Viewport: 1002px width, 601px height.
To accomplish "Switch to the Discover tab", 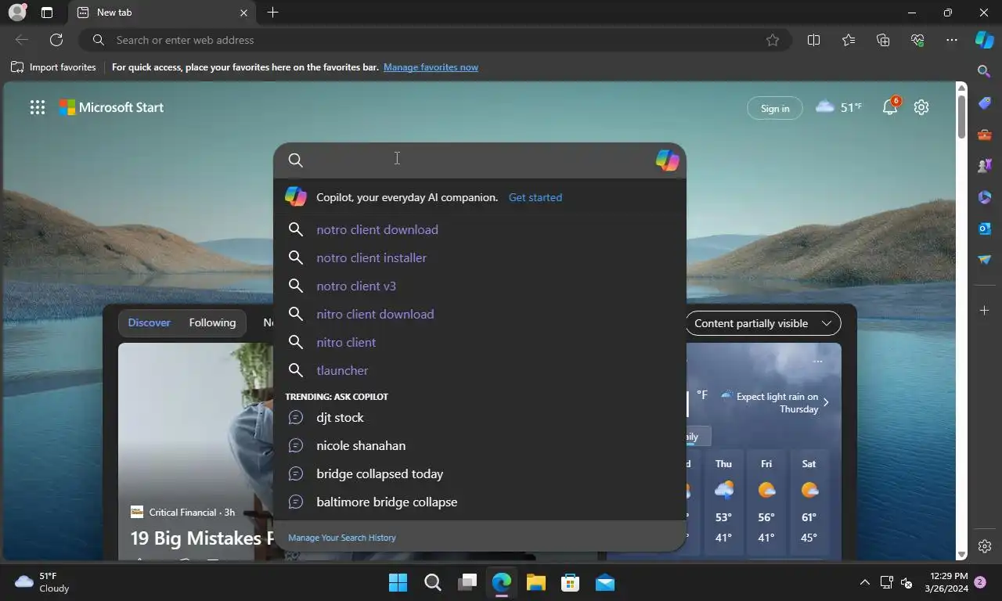I will 149,322.
